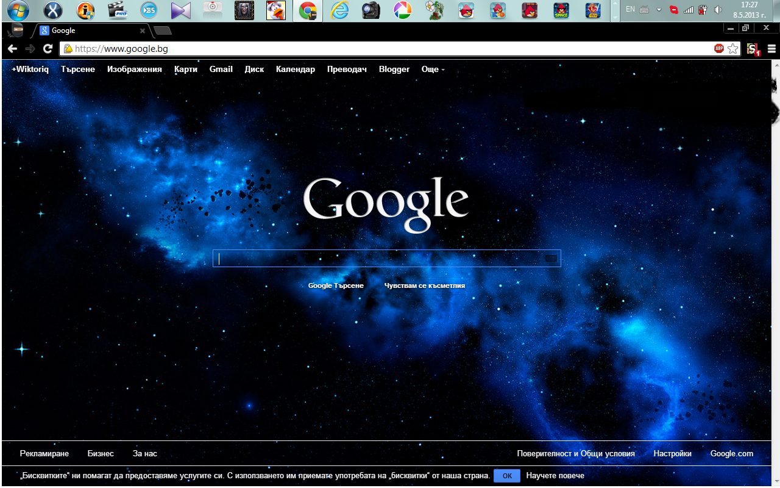Screen dimensions: 780x488
Task: Open the purple bow-tie shaped app
Action: pyautogui.click(x=180, y=10)
